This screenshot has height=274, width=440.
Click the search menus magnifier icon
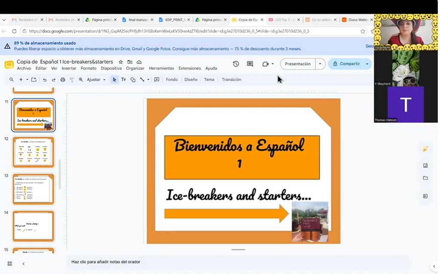(x=12, y=80)
